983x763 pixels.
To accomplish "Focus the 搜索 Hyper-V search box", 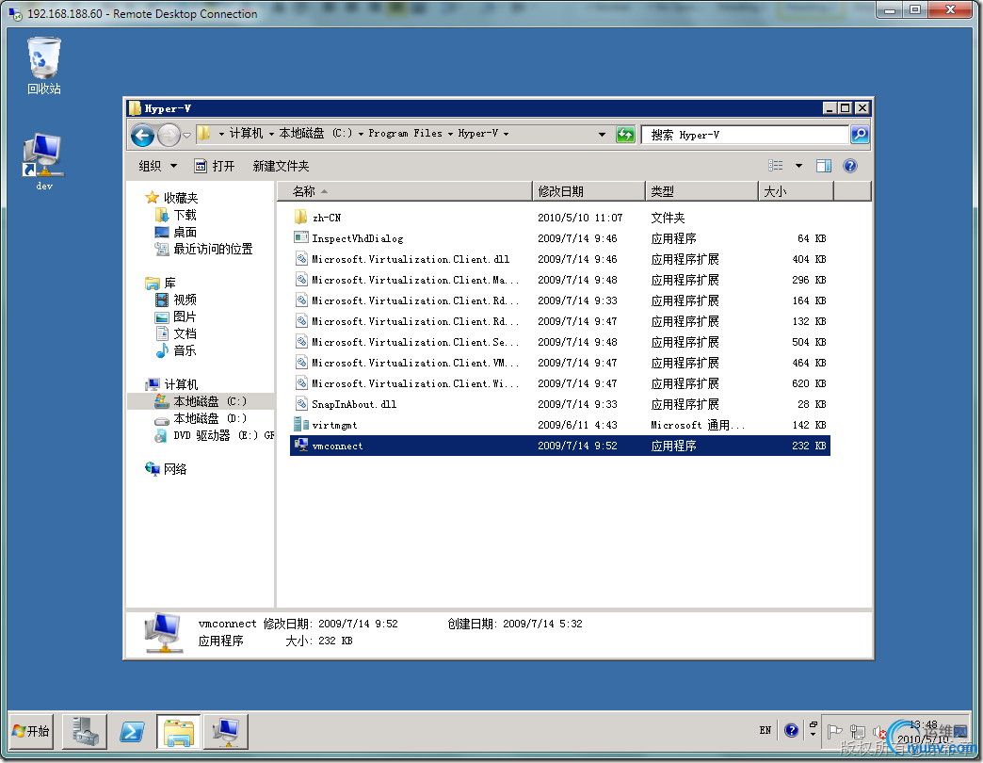I will (745, 135).
